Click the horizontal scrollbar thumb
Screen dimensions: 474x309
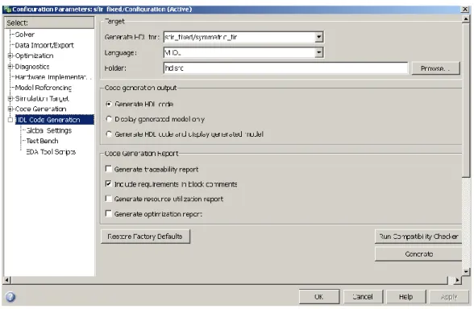(x=229, y=280)
